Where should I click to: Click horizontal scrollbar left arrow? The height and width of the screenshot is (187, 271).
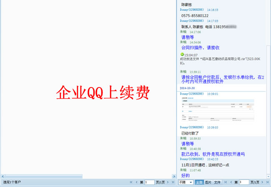pos(3,176)
